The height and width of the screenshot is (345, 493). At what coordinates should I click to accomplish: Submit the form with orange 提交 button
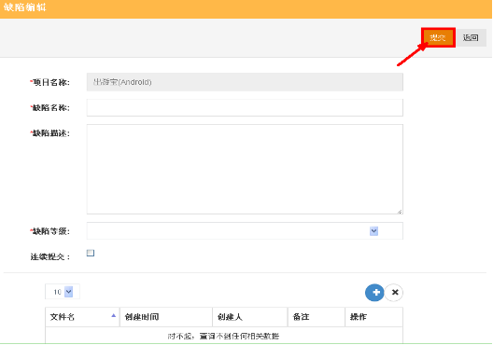tap(438, 37)
